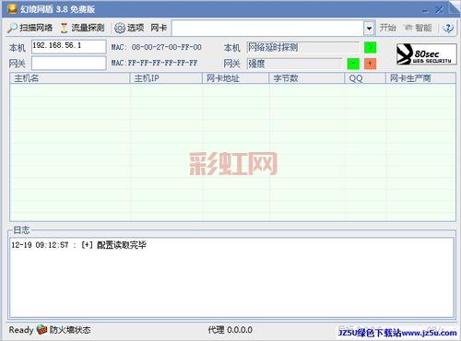The height and width of the screenshot is (341, 461).
Task: Click the 防火墙状态 firewall status icon
Action: coord(42,330)
